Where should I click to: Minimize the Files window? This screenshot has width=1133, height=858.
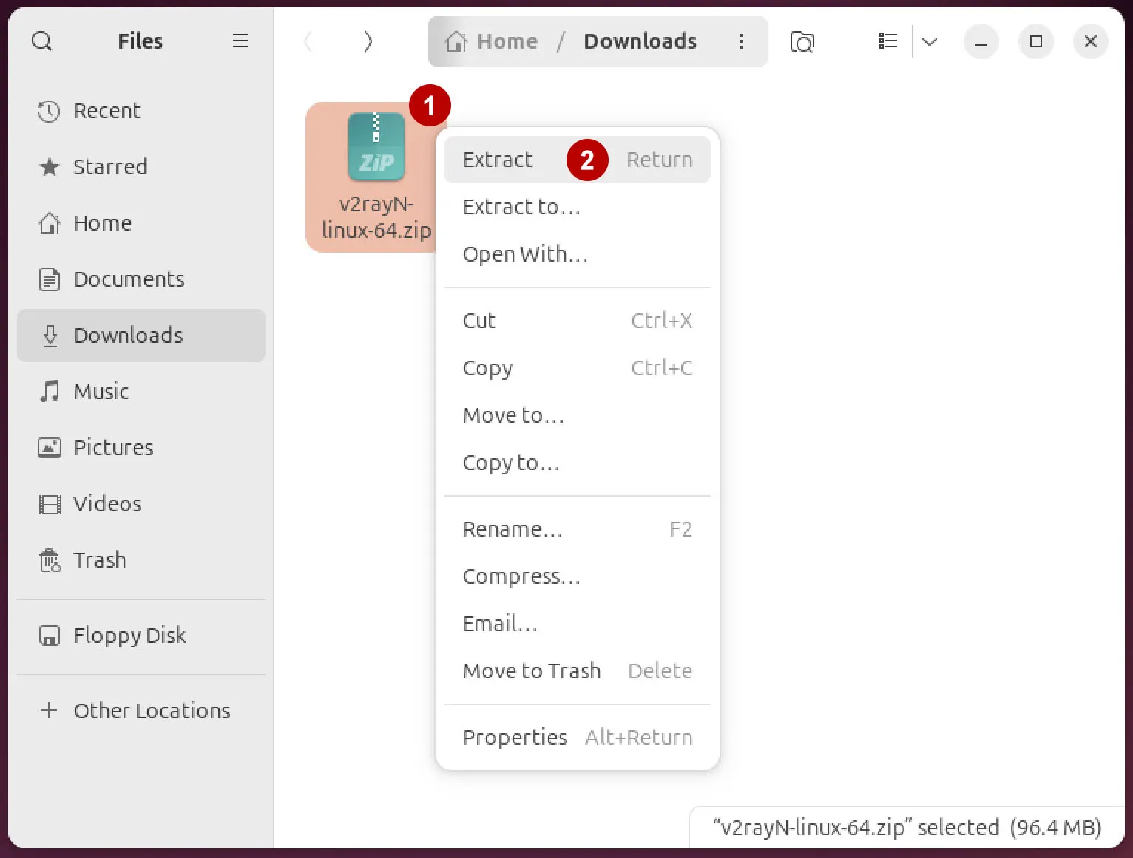pos(981,41)
